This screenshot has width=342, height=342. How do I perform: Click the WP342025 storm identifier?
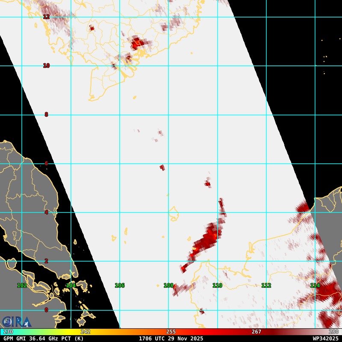(325, 339)
